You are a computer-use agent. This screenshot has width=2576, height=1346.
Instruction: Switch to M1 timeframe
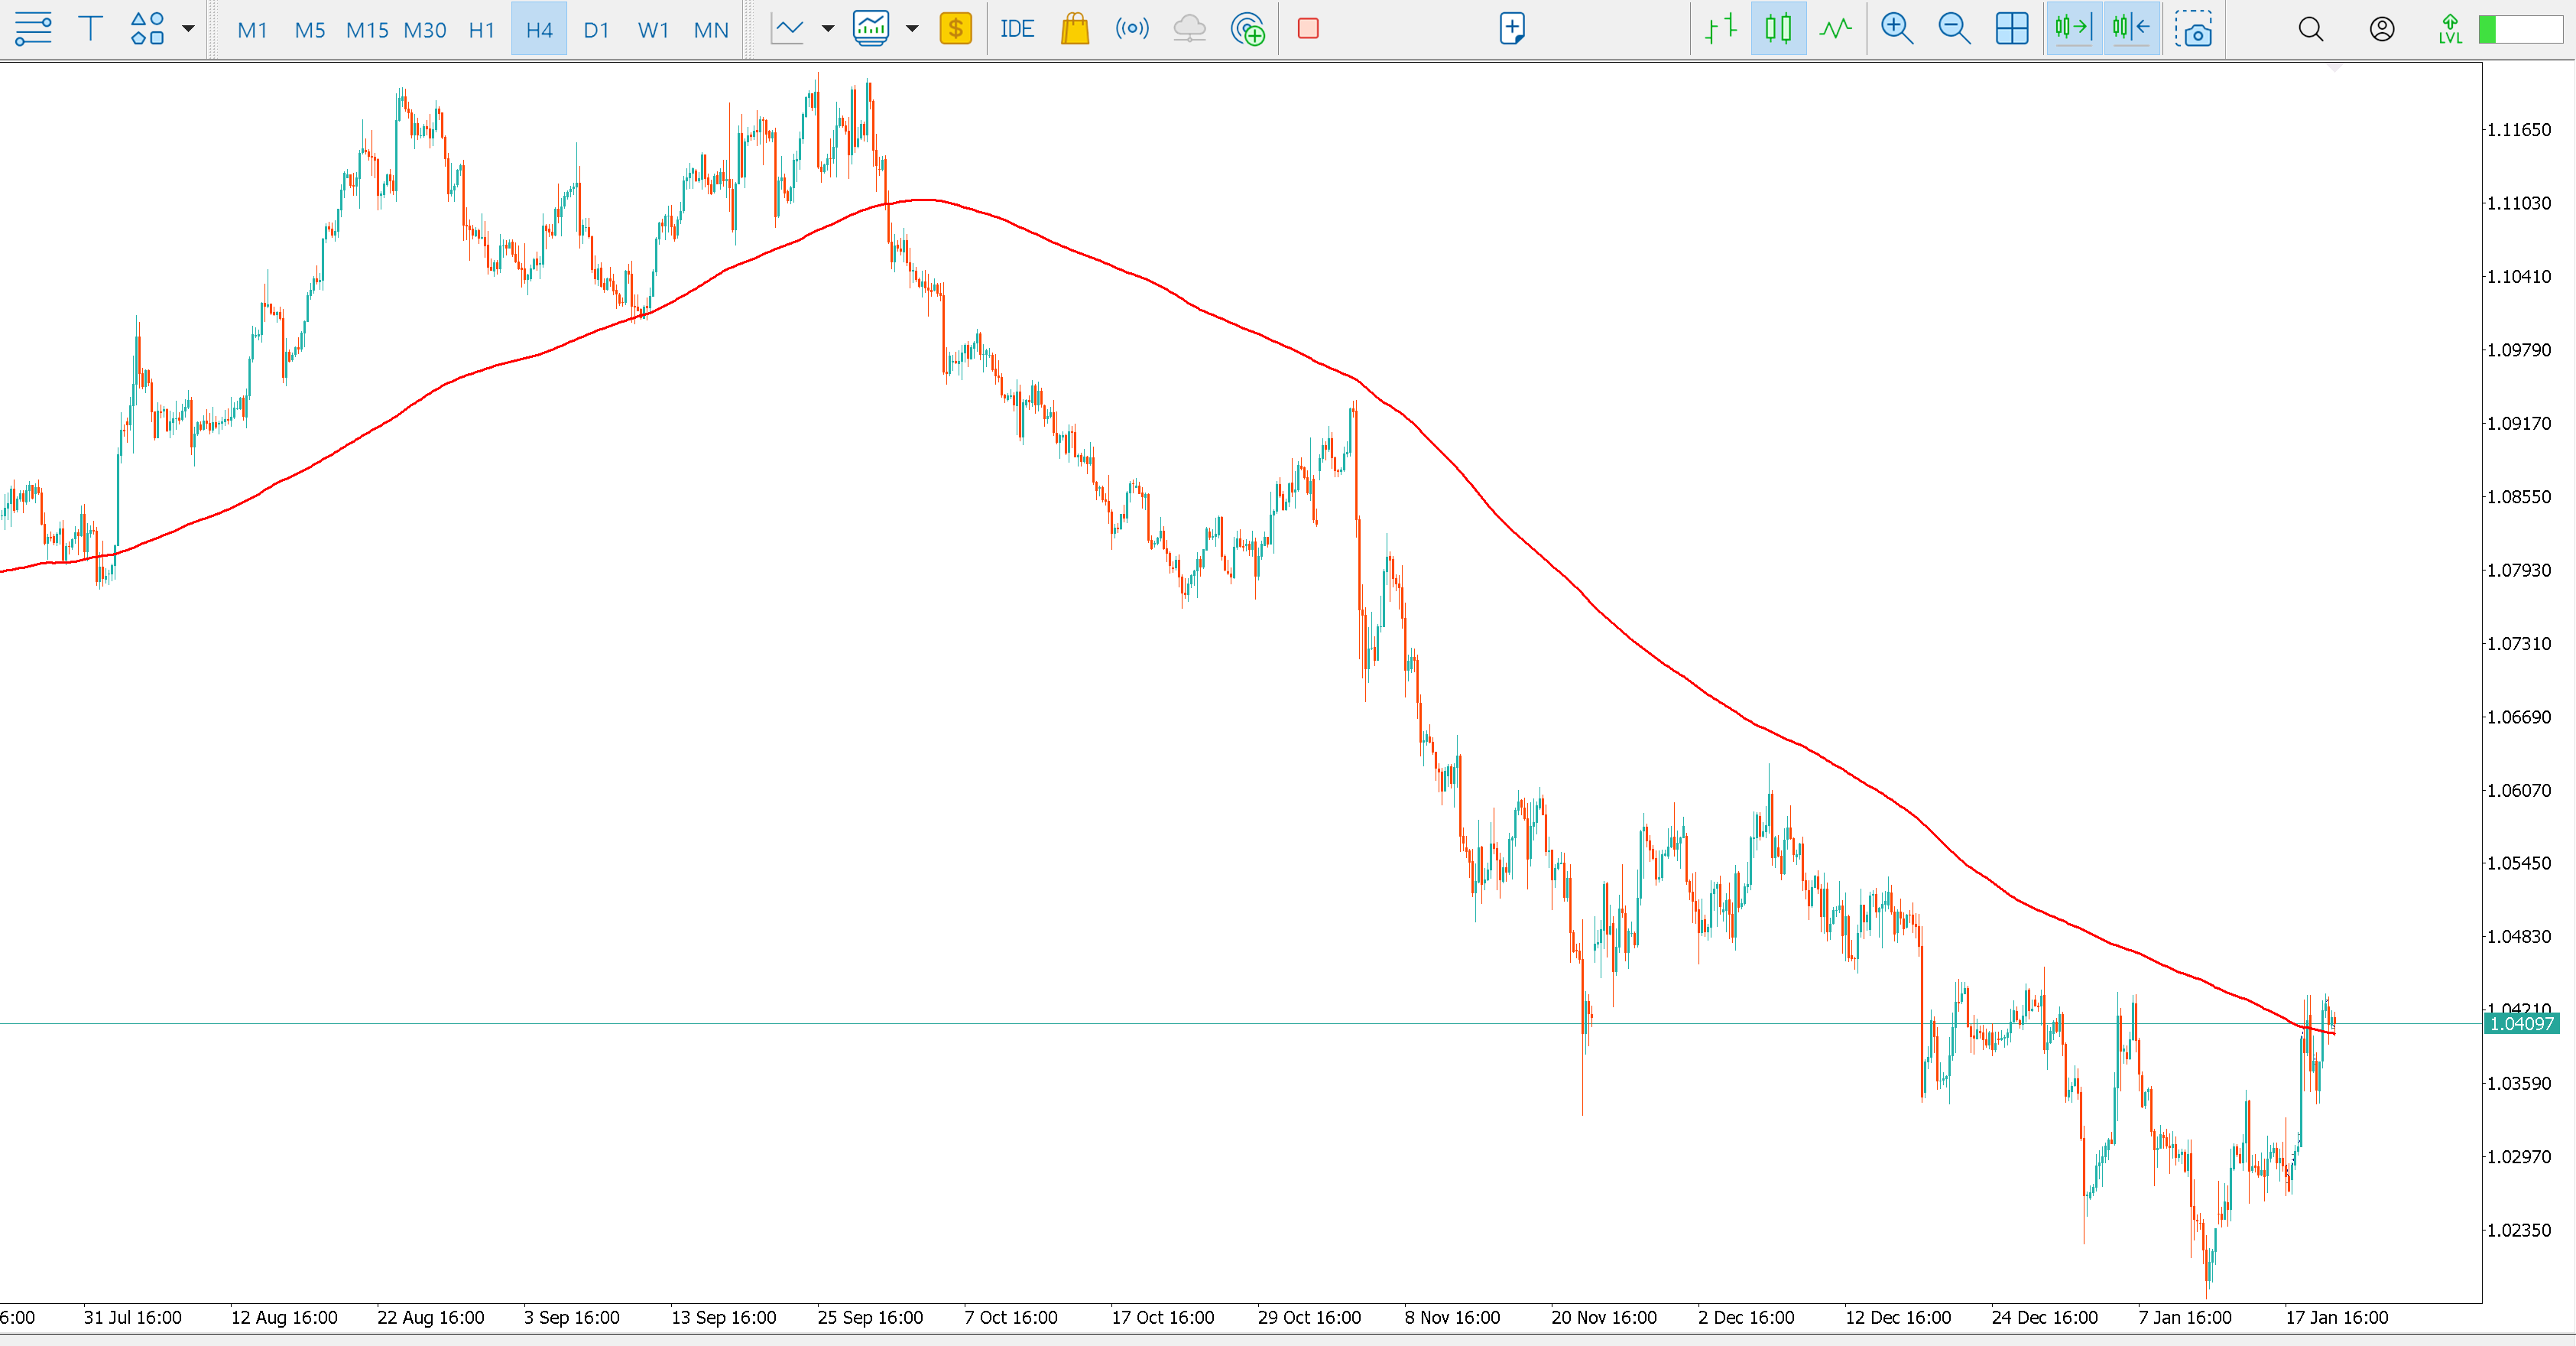coord(252,30)
